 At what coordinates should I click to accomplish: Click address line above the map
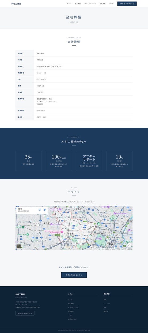74,202
